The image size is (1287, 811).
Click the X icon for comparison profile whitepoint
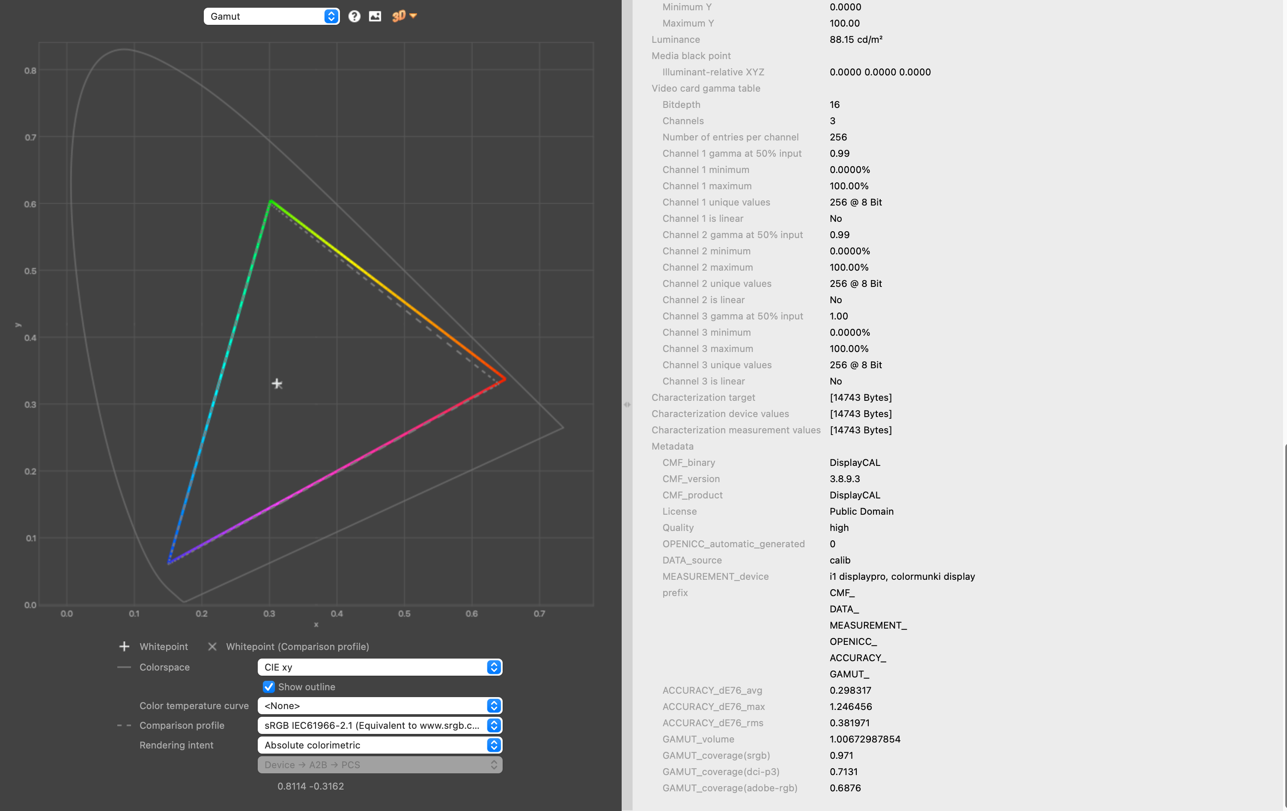click(x=212, y=646)
